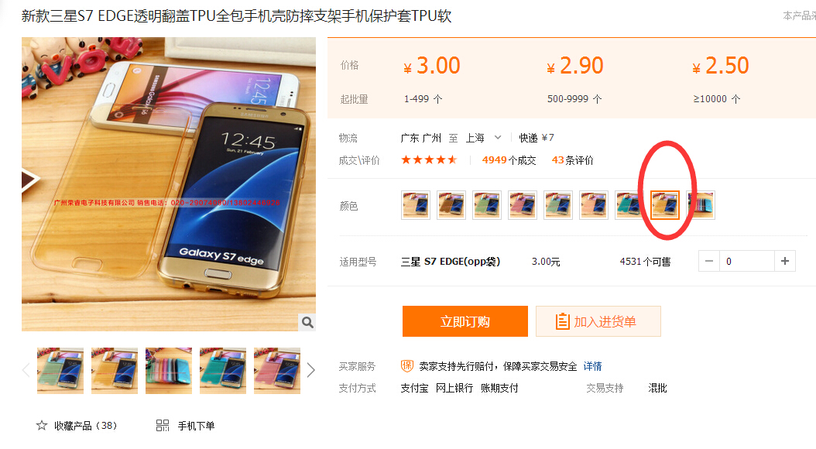Screen dimensions: 816x449
Task: Decrease quantity with the minus button
Action: coord(709,261)
